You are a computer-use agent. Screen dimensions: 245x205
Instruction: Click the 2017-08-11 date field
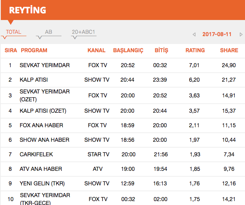pos(217,34)
